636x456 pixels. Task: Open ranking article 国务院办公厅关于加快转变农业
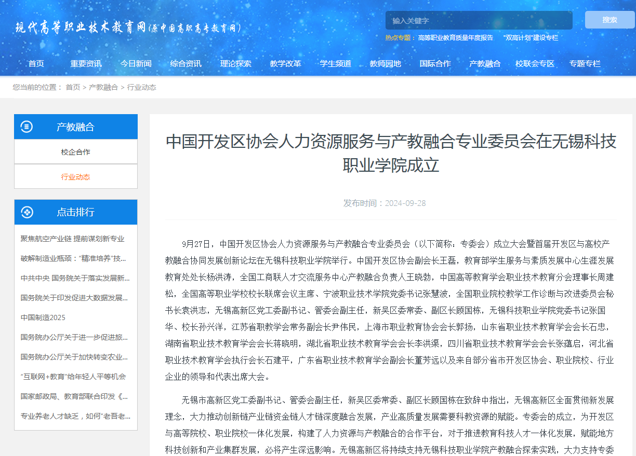coord(74,357)
